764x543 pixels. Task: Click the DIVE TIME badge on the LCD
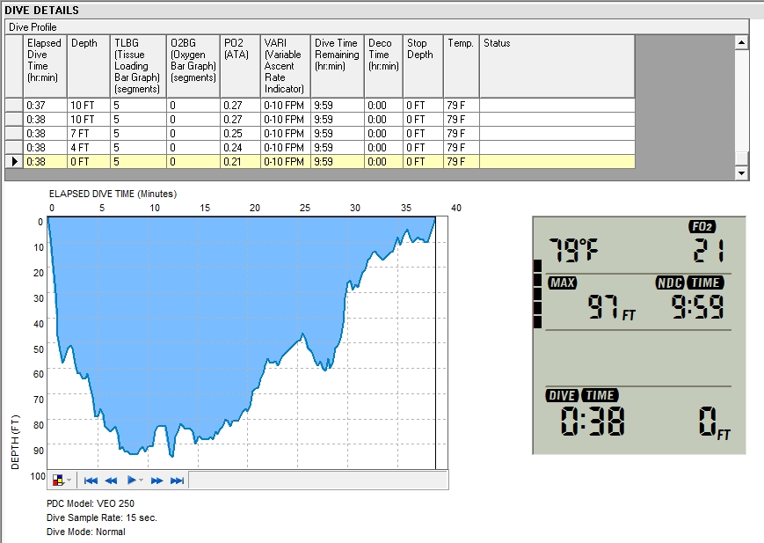[x=582, y=395]
